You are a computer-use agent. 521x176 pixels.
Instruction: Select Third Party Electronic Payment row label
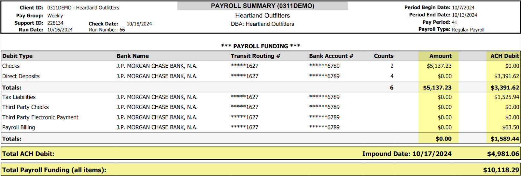(40, 117)
